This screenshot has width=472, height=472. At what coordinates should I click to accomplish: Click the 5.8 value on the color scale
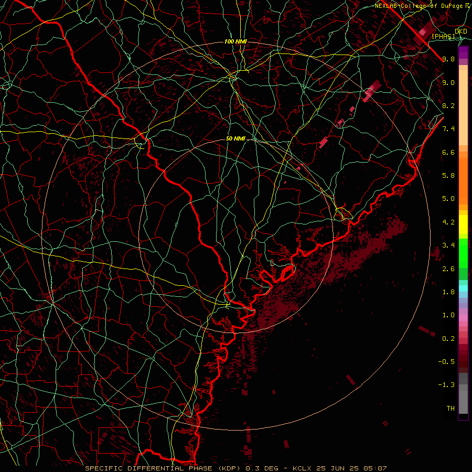coord(448,176)
